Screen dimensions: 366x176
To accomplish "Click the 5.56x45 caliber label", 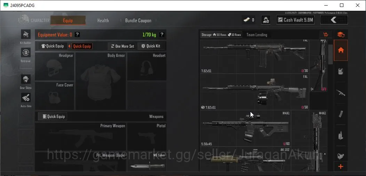I will pyautogui.click(x=207, y=144).
